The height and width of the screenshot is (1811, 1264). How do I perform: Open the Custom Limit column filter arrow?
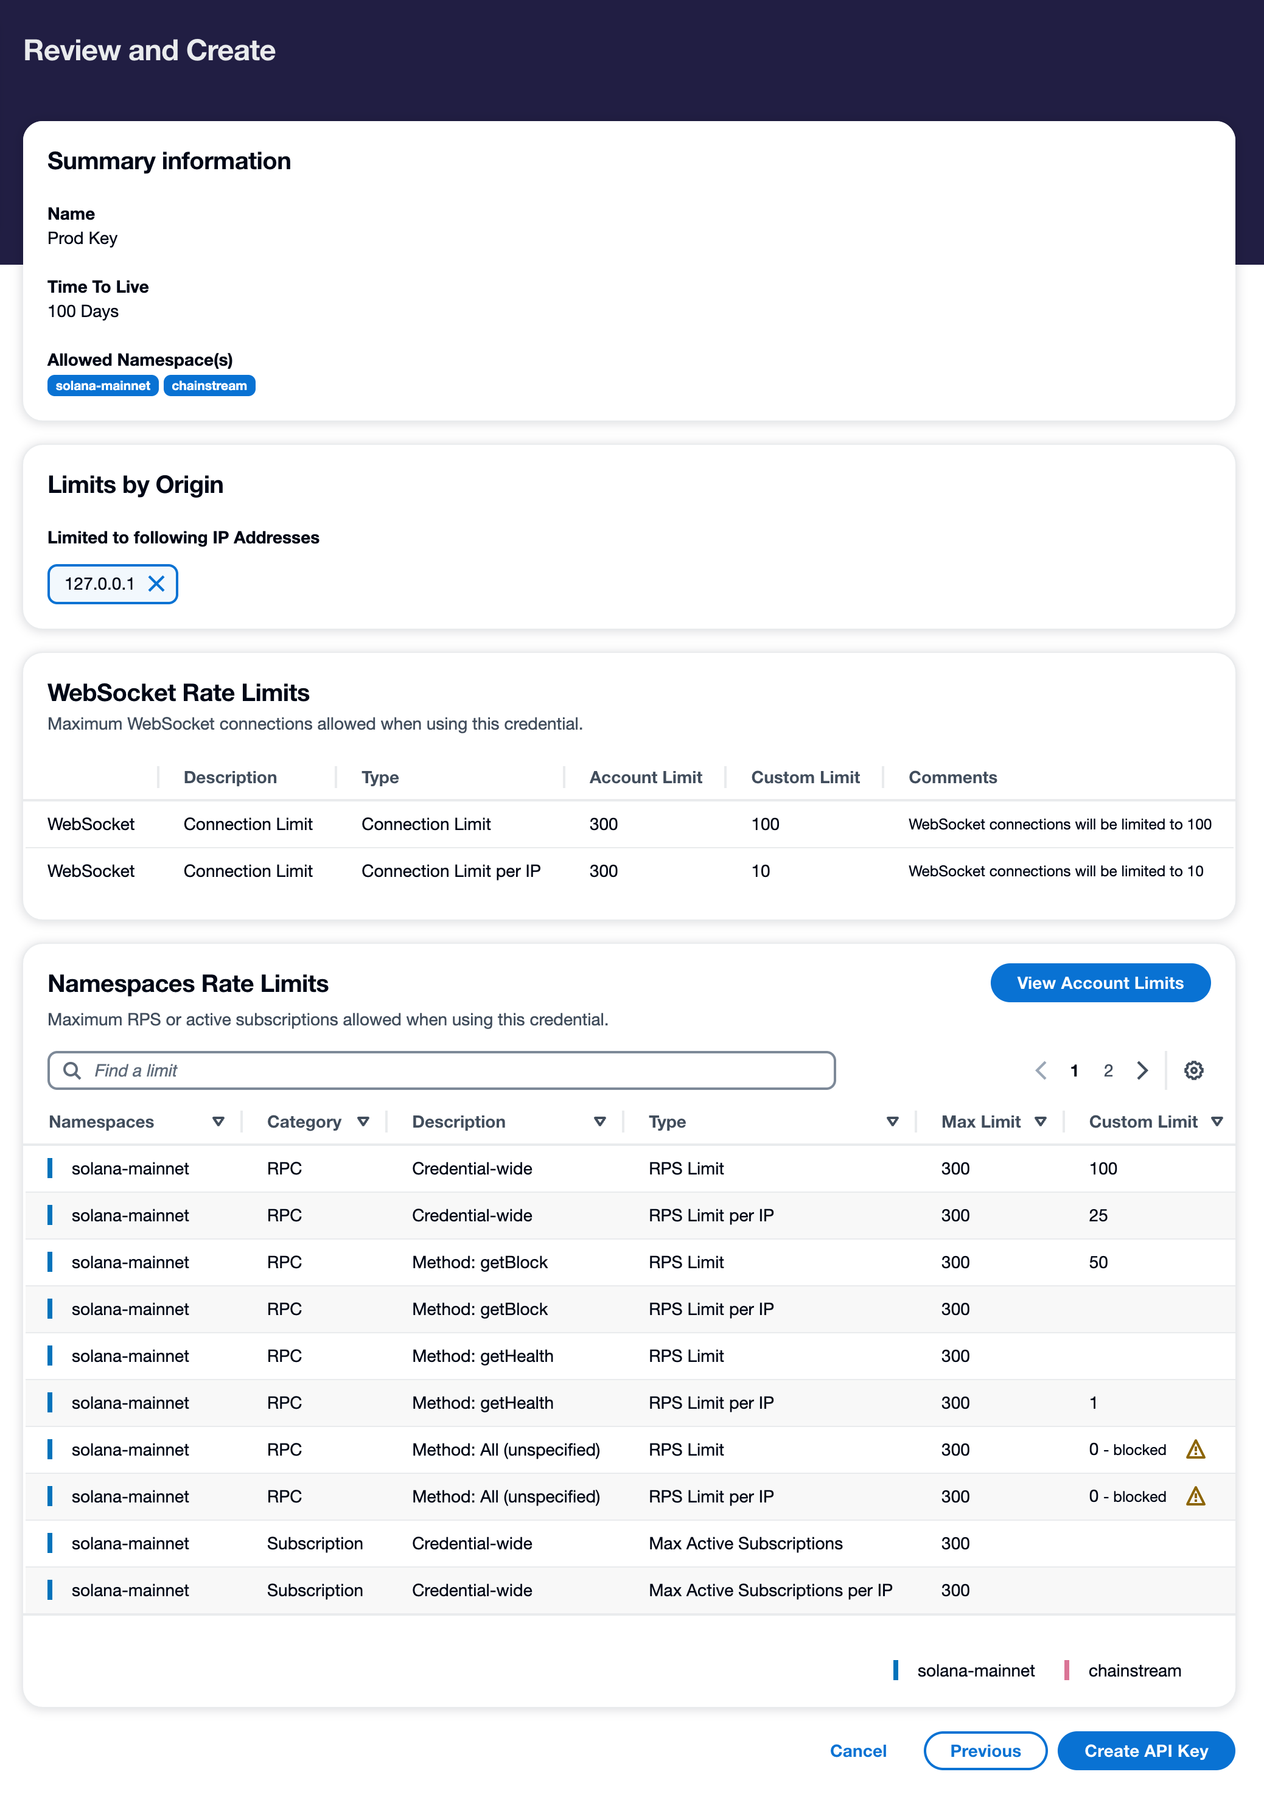click(1217, 1122)
